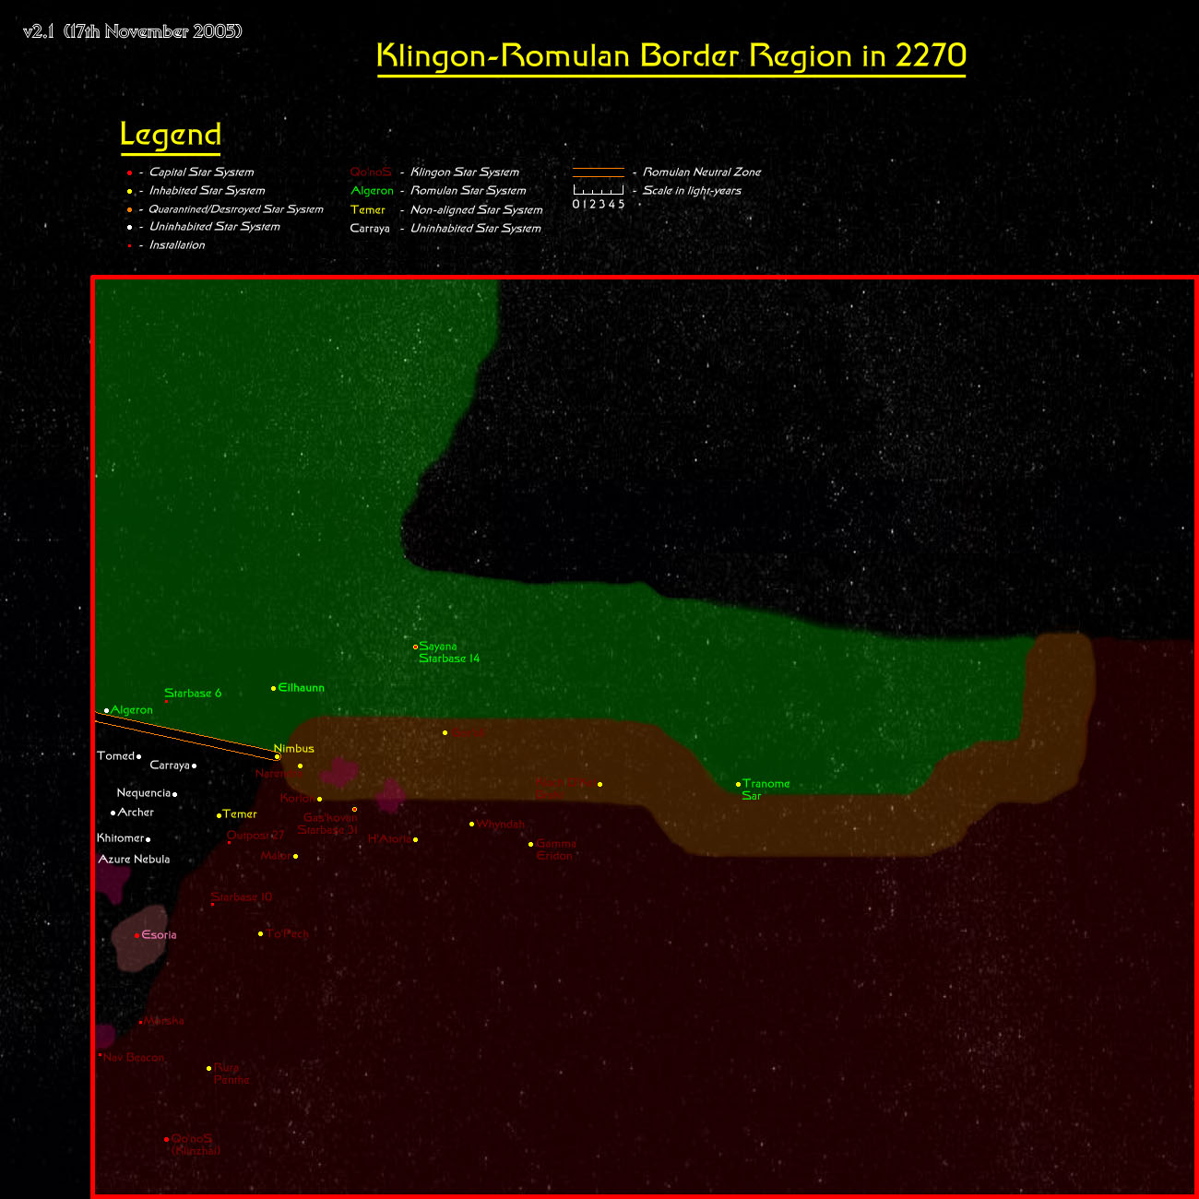This screenshot has height=1199, width=1199.
Task: Select the white star dot beside Tomed
Action: [x=139, y=756]
